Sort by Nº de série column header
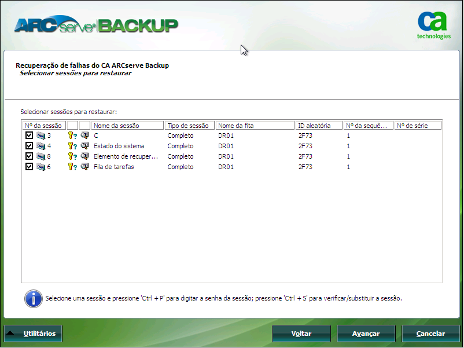Image resolution: width=464 pixels, height=348 pixels. (418, 126)
